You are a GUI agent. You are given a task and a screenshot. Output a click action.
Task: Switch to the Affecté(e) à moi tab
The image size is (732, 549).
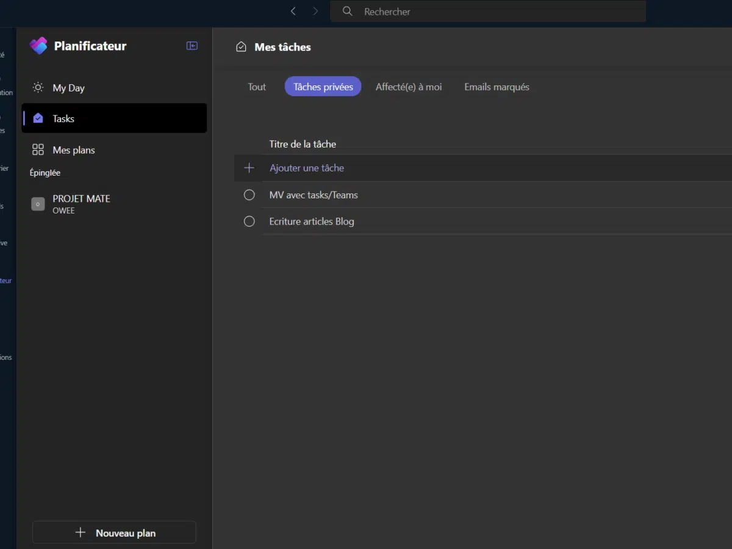409,87
